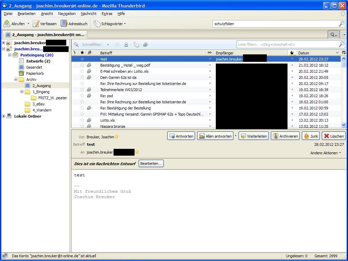The image size is (348, 261).
Task: Open the Bearbeiten menu
Action: pos(27,14)
